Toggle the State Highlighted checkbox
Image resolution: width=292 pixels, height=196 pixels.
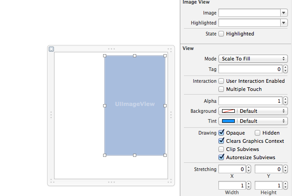(x=221, y=34)
